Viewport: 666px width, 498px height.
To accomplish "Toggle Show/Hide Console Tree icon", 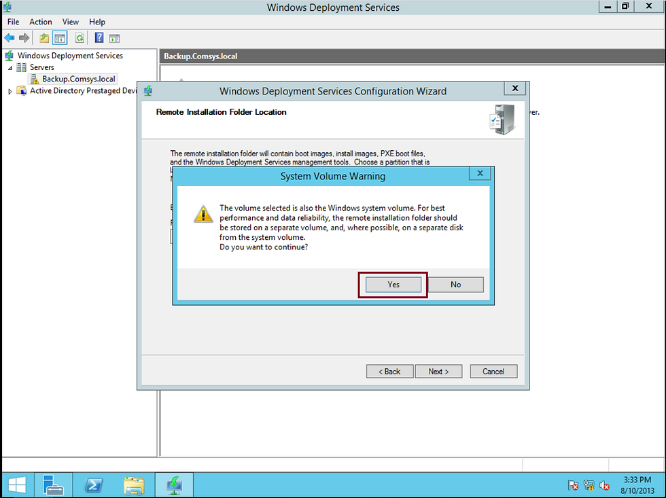I will click(60, 38).
